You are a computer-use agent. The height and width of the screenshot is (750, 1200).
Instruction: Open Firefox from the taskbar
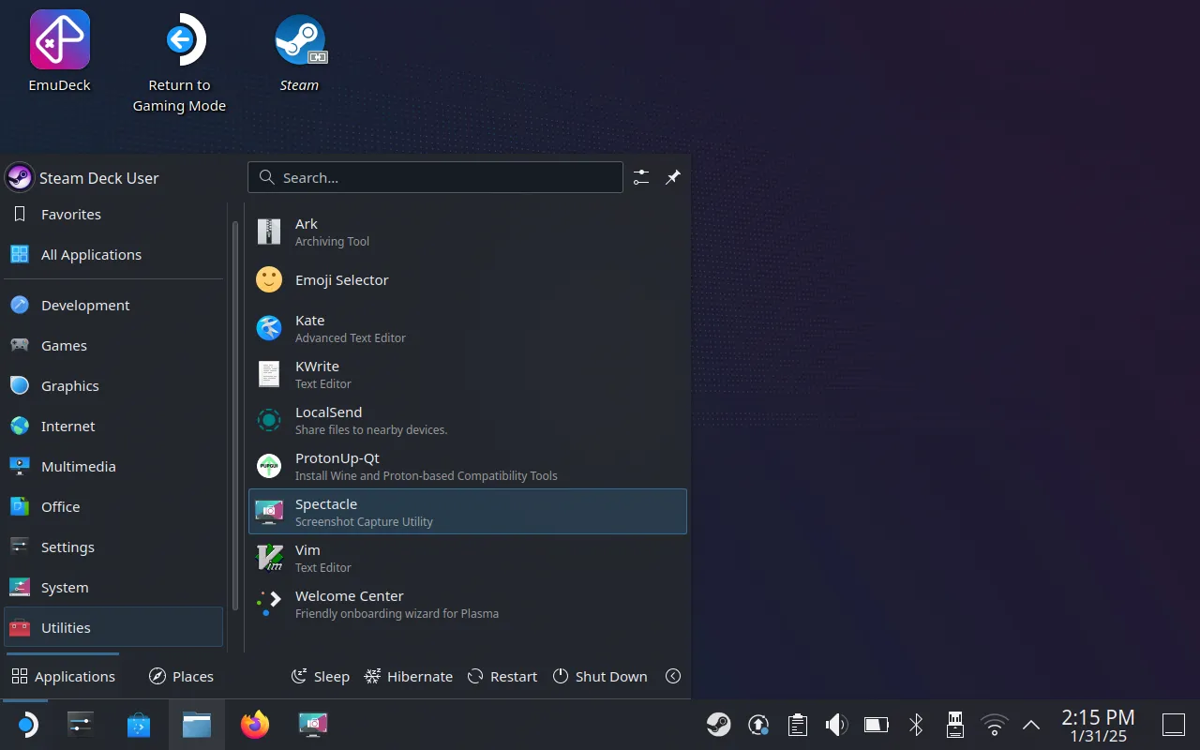point(254,725)
